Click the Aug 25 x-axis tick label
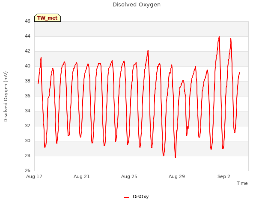Viewport: 274px width, 205px height. (129, 176)
